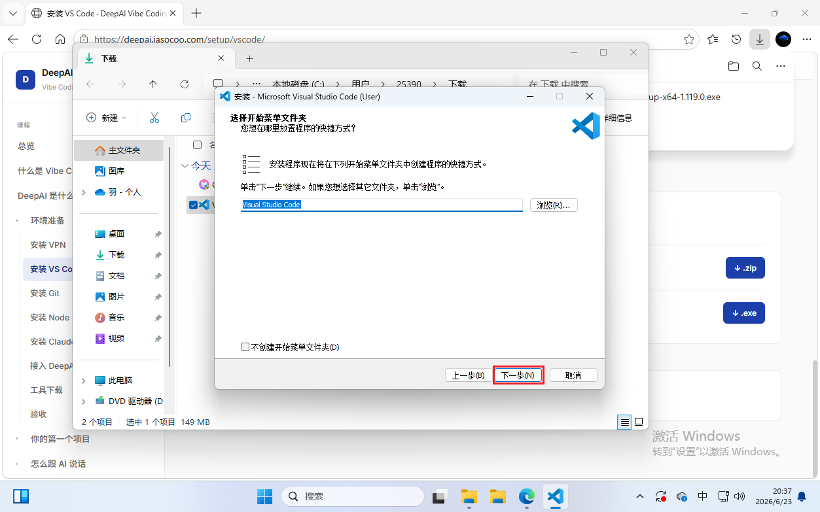Click taskbar search box
820x512 pixels.
[353, 496]
